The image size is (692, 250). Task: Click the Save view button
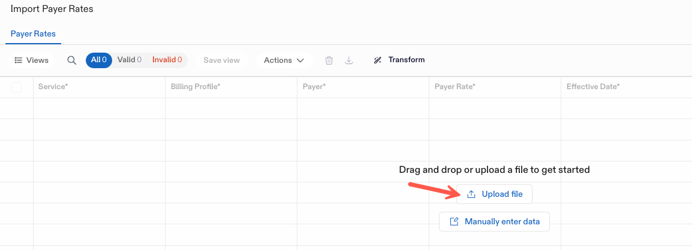point(221,60)
